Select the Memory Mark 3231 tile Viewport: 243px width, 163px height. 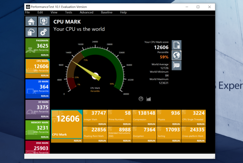tap(37, 128)
